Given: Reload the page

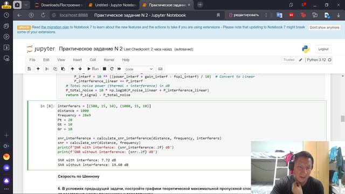Looking at the screenshot, I should pos(43,15).
